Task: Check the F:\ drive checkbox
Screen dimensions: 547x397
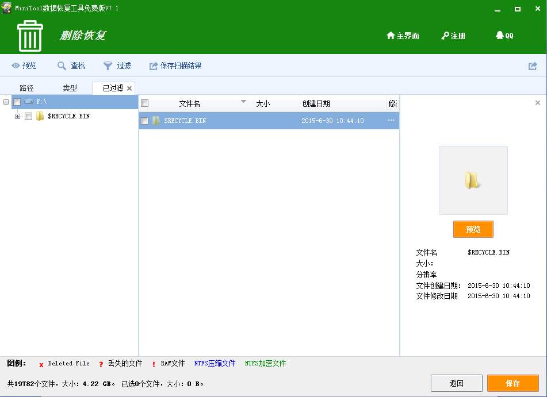Action: pos(17,102)
